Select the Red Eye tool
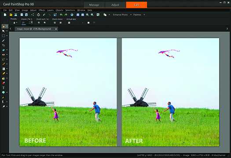Screen dimensions: 231x158 pos(4,55)
